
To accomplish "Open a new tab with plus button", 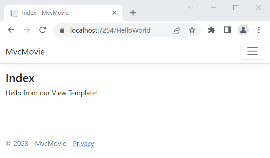I will pos(133,13).
